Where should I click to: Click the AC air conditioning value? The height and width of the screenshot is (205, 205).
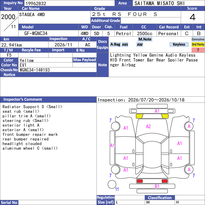(87, 45)
